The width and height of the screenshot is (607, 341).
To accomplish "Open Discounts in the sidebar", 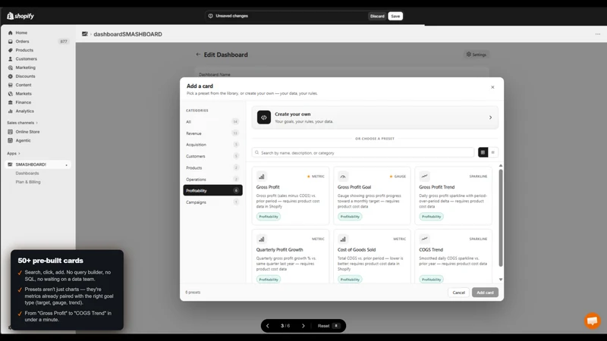I will point(25,77).
